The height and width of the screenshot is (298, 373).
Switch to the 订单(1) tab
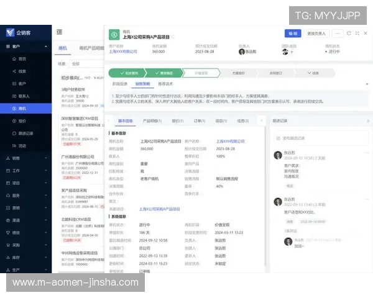(200, 121)
